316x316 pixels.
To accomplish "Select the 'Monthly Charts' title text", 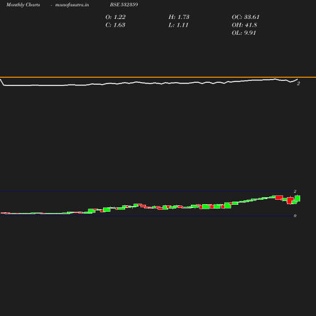I will [x=23, y=4].
